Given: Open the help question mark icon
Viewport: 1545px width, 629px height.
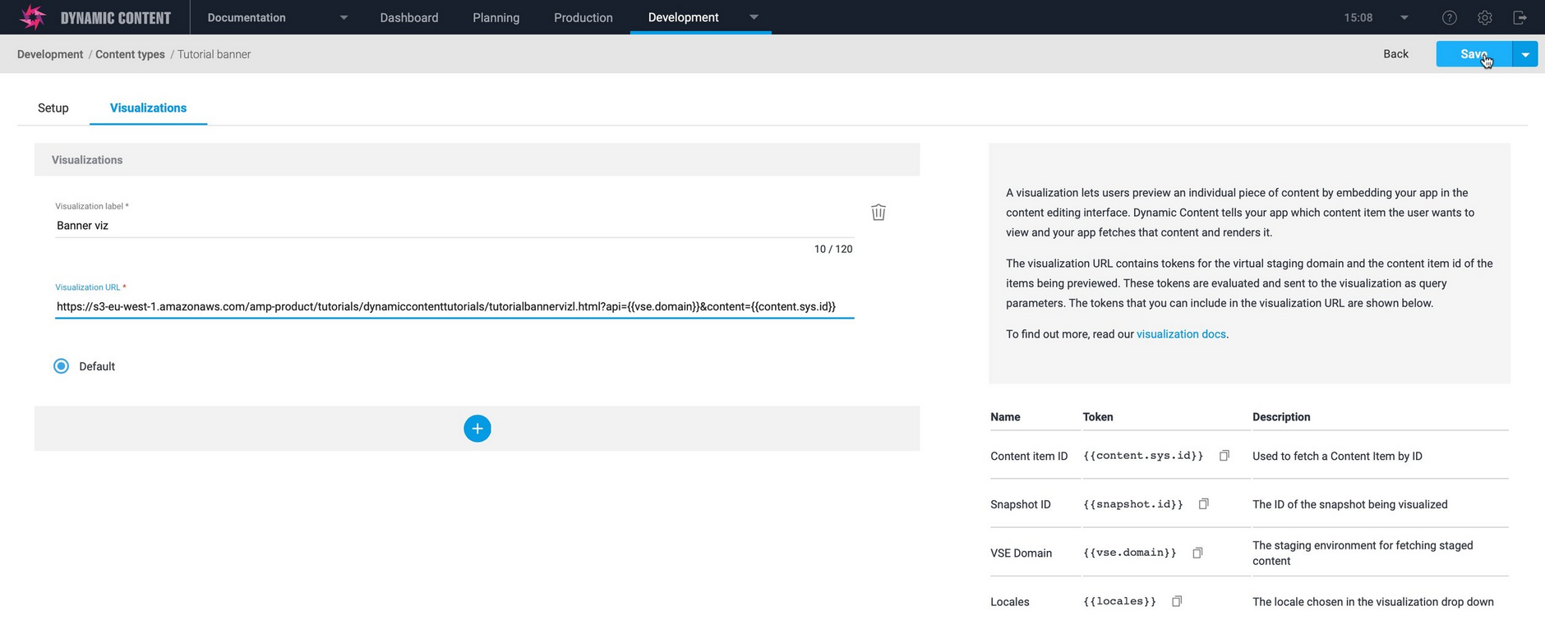Looking at the screenshot, I should (x=1450, y=17).
